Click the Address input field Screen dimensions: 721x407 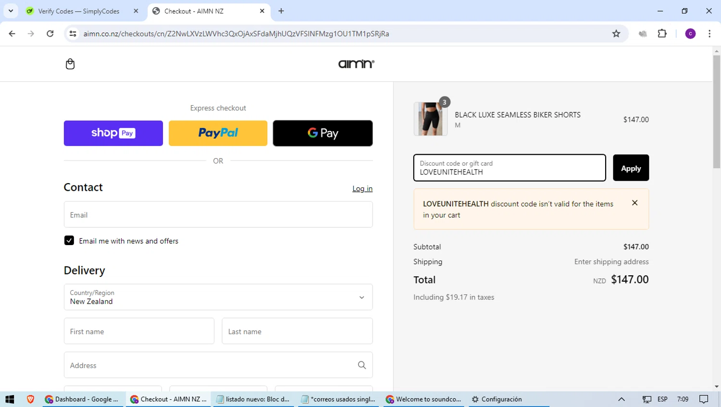click(218, 365)
